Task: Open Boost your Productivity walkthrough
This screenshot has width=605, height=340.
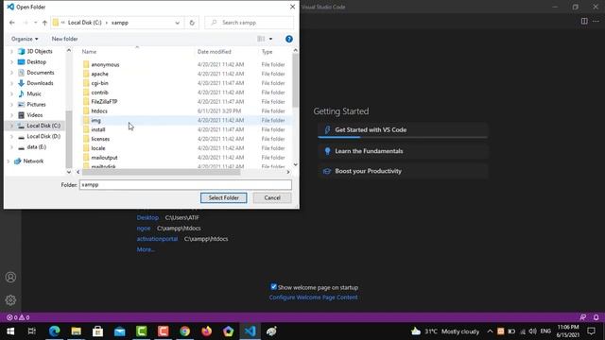Action: 403,171
